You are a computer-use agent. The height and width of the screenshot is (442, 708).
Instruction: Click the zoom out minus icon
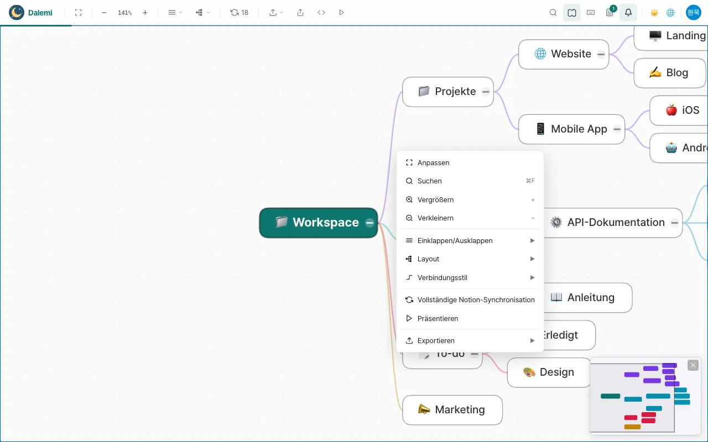104,12
